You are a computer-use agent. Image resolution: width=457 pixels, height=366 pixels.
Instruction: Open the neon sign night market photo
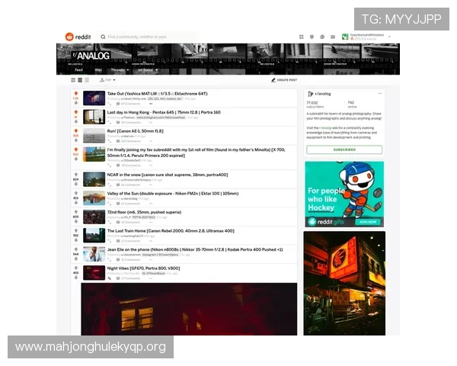point(344,283)
